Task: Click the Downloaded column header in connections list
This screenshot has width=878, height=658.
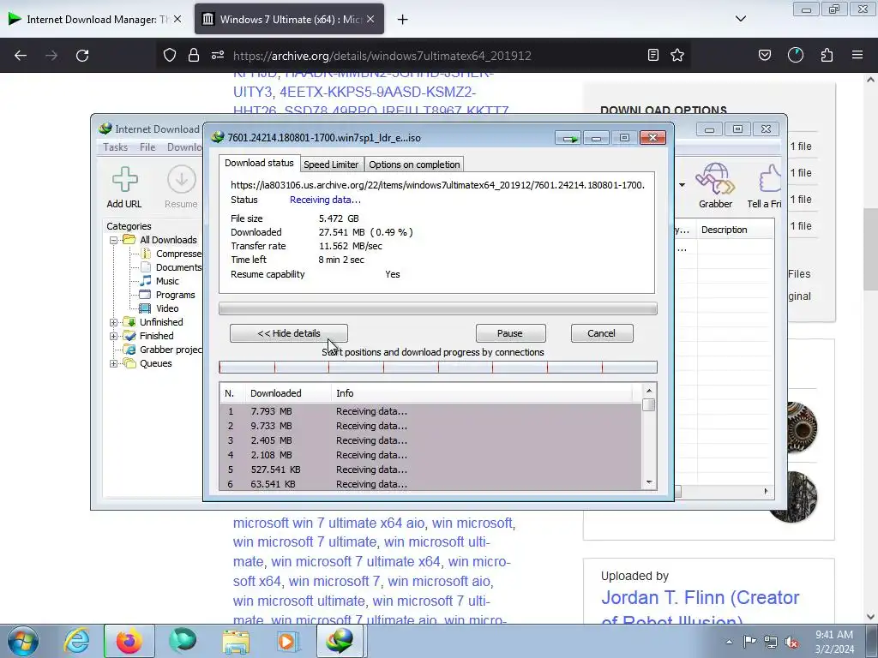Action: (288, 393)
